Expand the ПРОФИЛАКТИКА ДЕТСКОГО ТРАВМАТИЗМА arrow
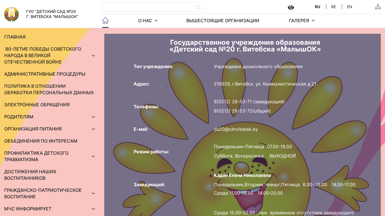 click(x=93, y=156)
